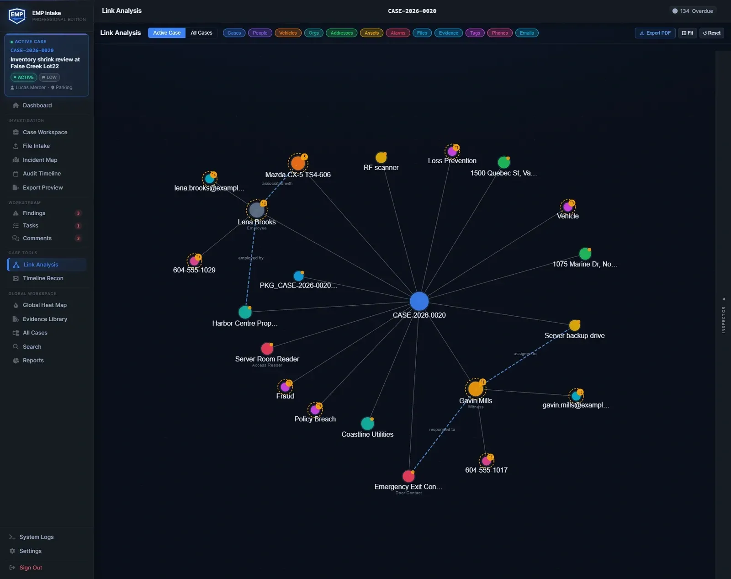Image resolution: width=731 pixels, height=579 pixels.
Task: Select the Policy Breach tag node
Action: point(315,409)
